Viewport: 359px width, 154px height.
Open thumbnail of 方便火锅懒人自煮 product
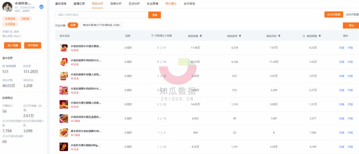64,104
